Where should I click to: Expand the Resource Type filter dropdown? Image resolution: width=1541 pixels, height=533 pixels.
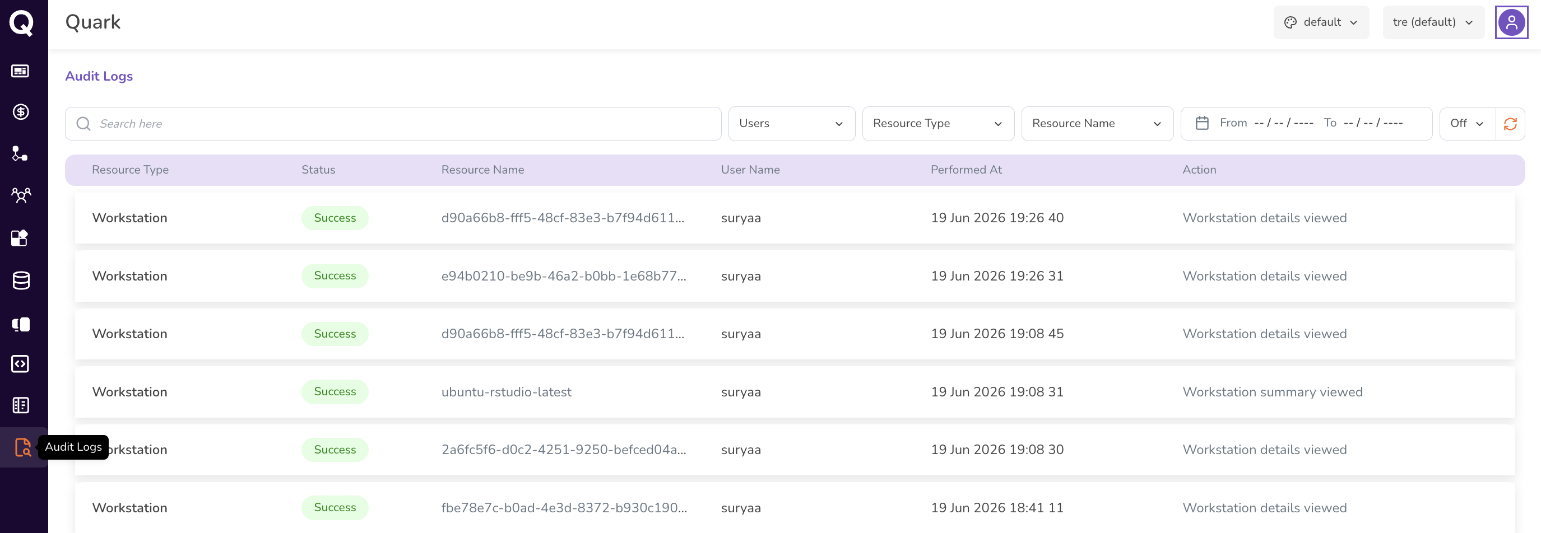point(938,124)
